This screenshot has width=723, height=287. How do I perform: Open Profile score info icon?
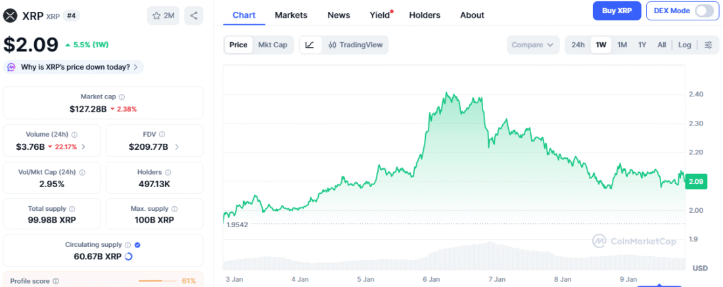tap(56, 281)
